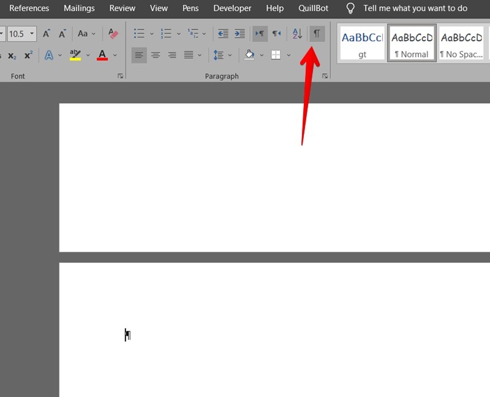
Task: Click the Increase Indent icon
Action: tap(239, 34)
